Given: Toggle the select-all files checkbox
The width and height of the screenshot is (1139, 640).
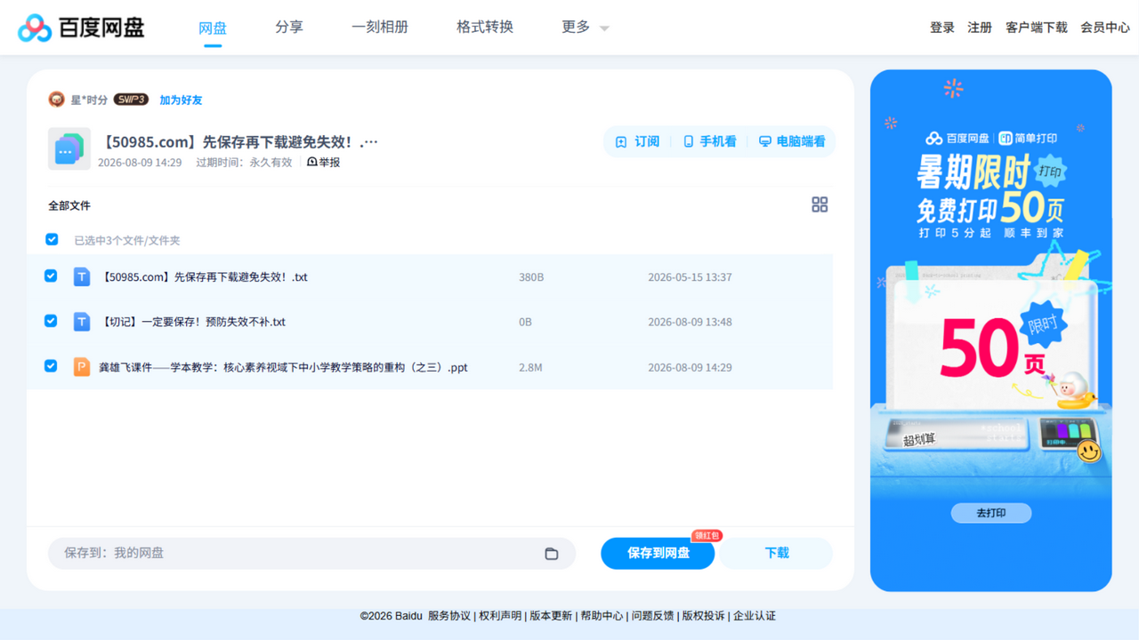Looking at the screenshot, I should coord(52,239).
